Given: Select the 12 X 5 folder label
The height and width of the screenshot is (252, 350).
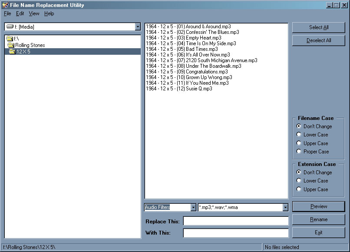Looking at the screenshot, I should tap(23, 52).
